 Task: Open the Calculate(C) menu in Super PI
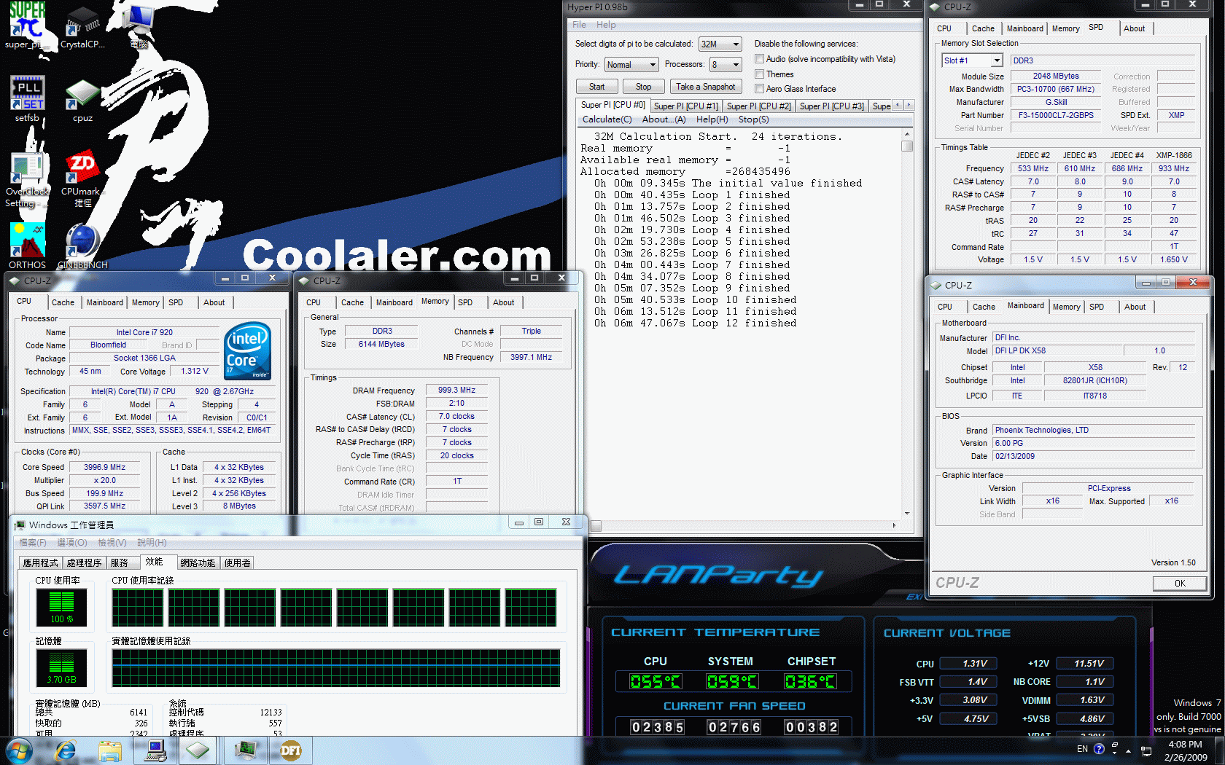607,119
